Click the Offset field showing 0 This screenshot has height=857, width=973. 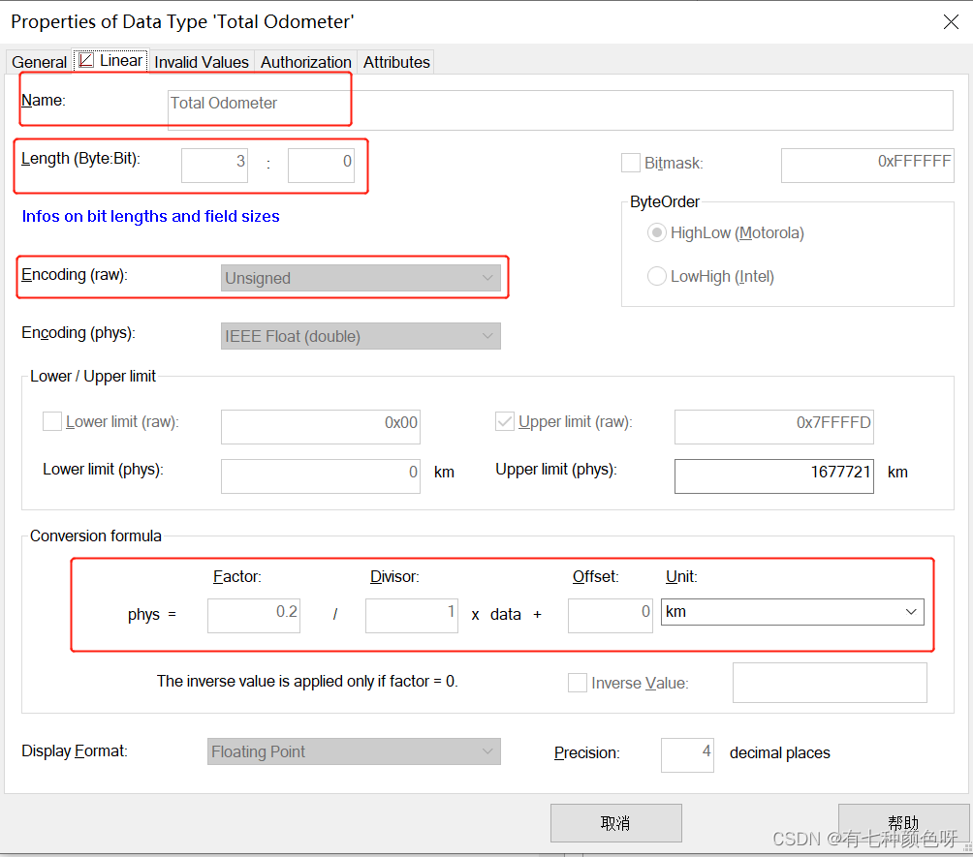click(x=610, y=616)
